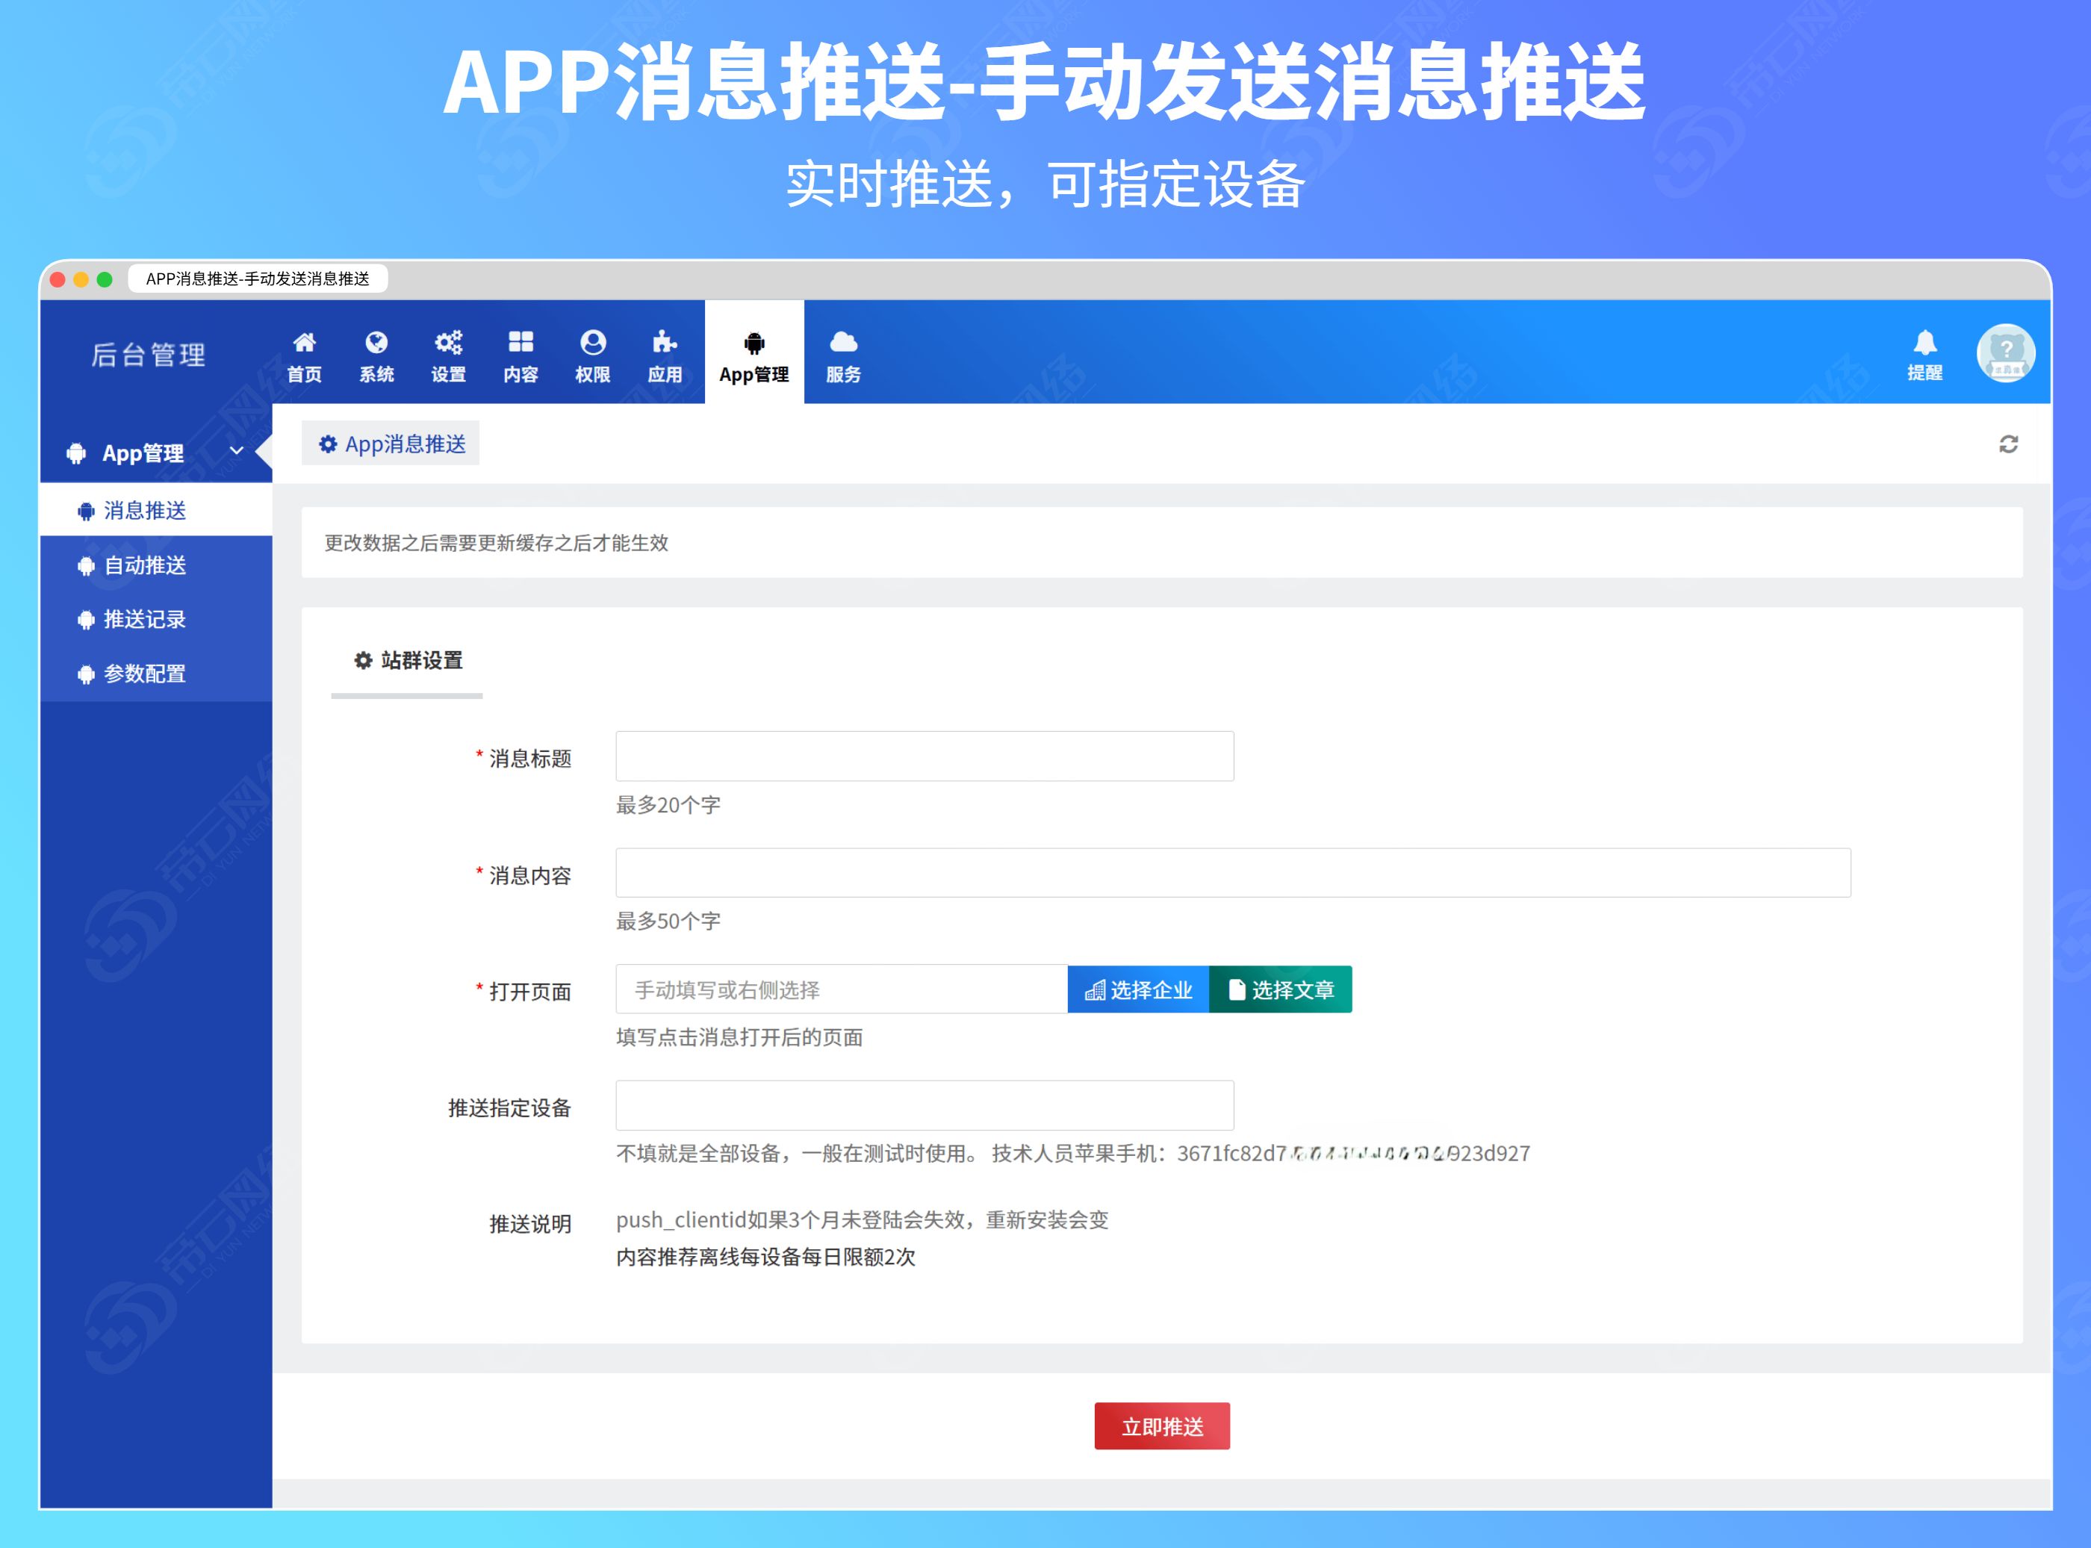Collapse the App管理 sidebar chevron

point(236,452)
